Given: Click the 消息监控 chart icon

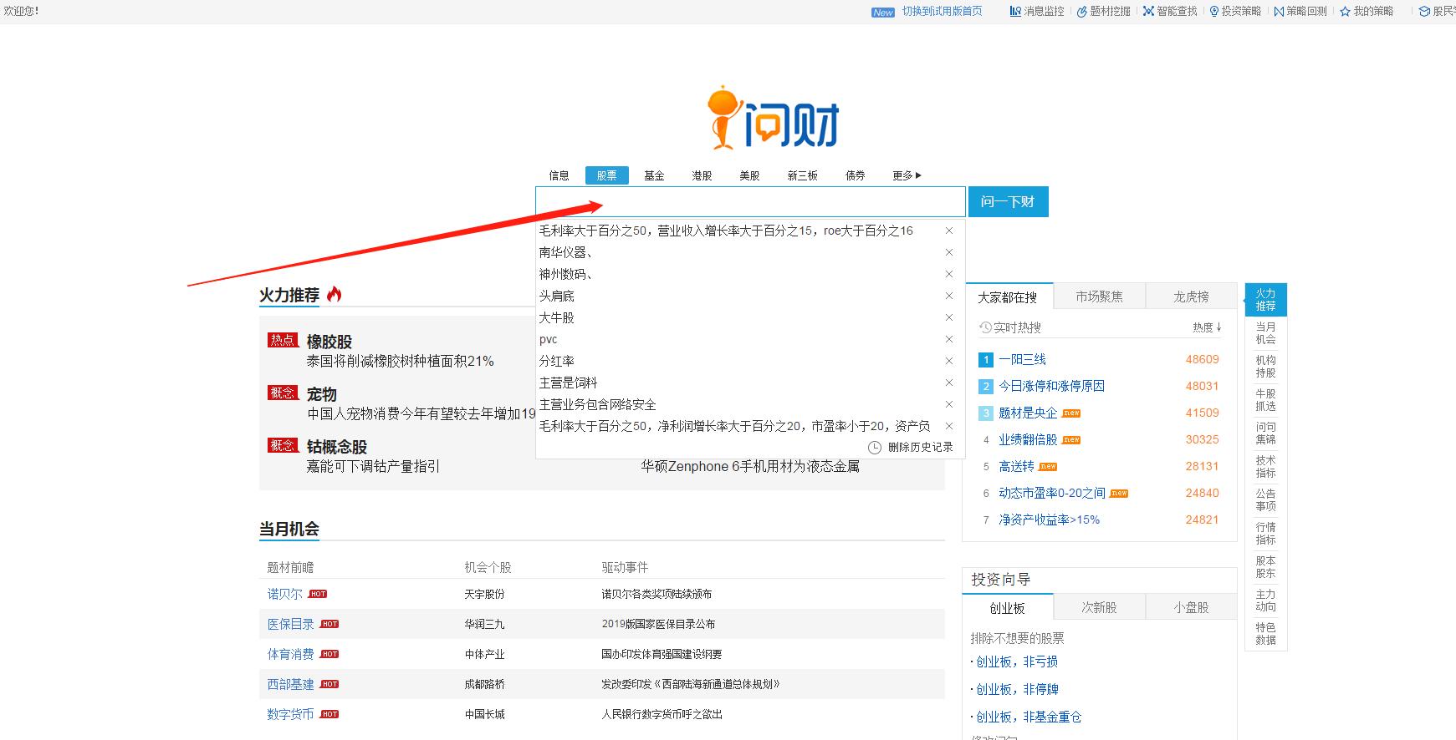Looking at the screenshot, I should click(x=1015, y=12).
